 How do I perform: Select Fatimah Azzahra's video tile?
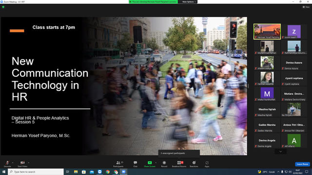point(267,78)
